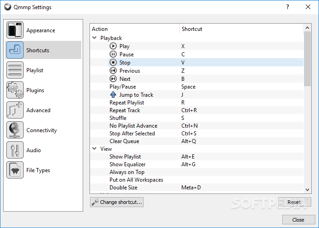319x228 pixels.
Task: Click the vertical scrollbar thumb
Action: pyautogui.click(x=307, y=59)
